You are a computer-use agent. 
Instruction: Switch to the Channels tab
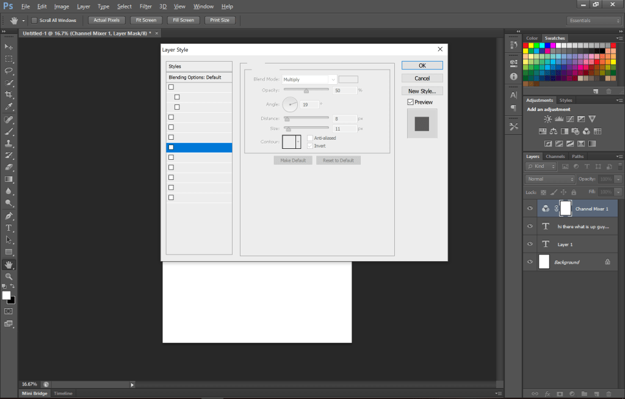pos(555,156)
